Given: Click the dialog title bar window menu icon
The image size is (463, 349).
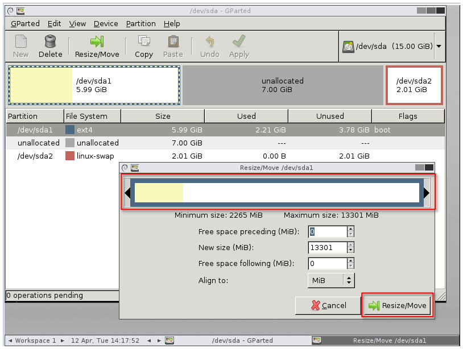Looking at the screenshot, I should click(125, 168).
